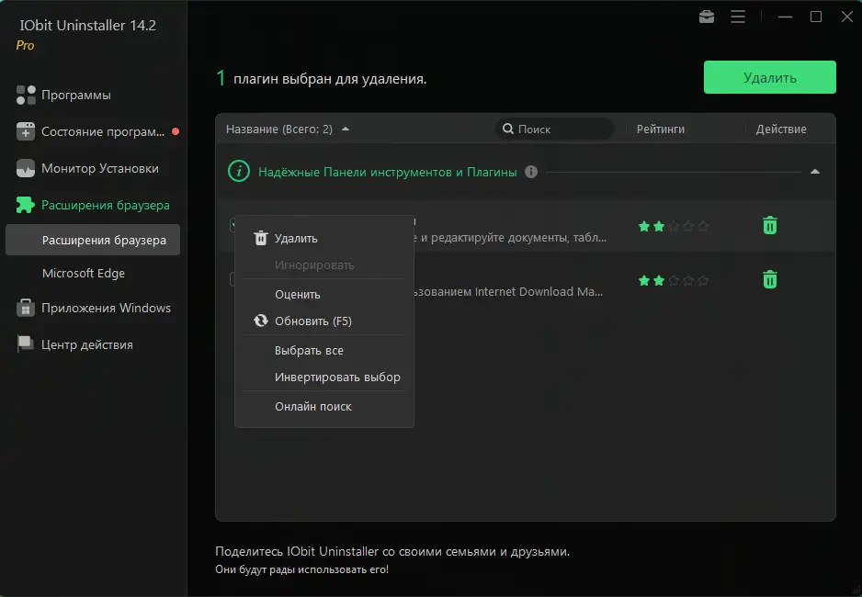Open Монитор Установки in the sidebar
The image size is (862, 597).
[99, 168]
